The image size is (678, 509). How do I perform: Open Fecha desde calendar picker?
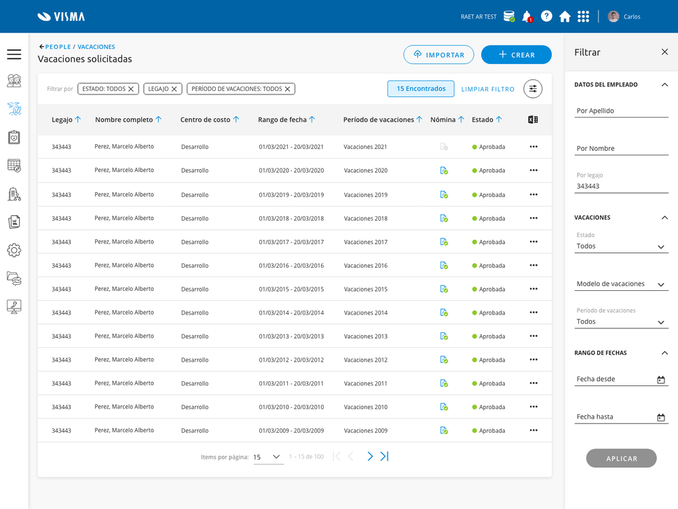661,380
